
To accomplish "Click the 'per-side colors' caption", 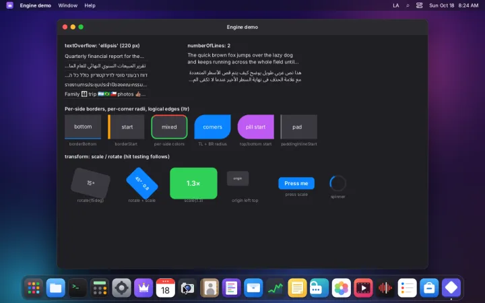I will (x=169, y=144).
